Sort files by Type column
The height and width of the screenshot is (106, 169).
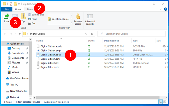click(x=135, y=41)
